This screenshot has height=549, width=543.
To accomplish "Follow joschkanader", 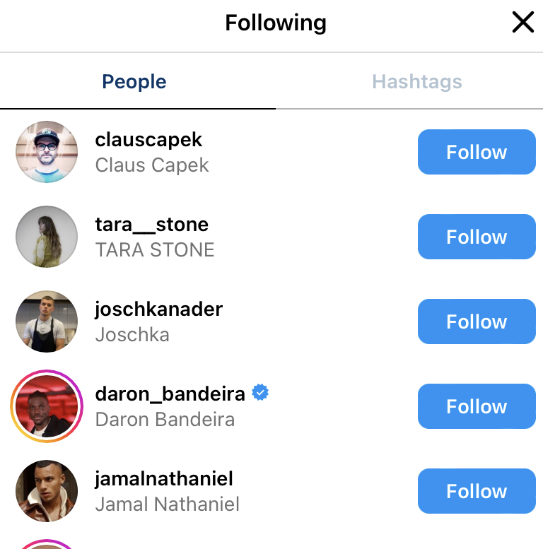I will pos(477,321).
